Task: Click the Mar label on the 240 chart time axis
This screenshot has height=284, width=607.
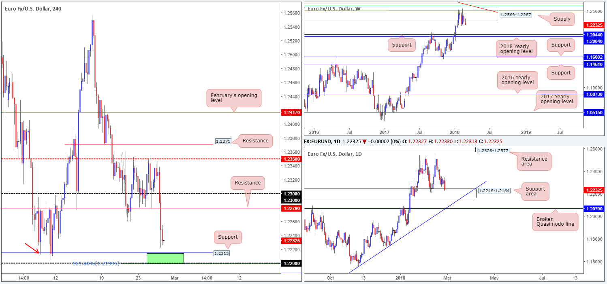Action: (x=175, y=278)
